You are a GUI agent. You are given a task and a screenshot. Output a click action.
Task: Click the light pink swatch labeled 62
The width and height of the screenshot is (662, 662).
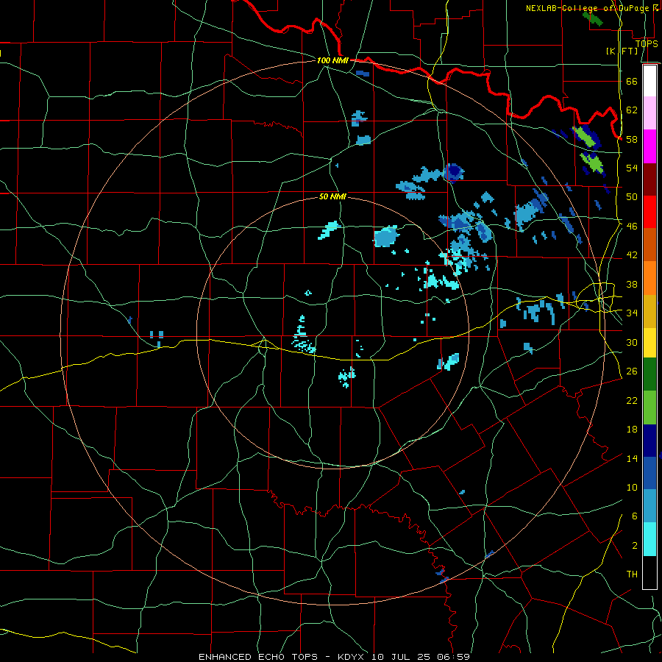[x=649, y=113]
